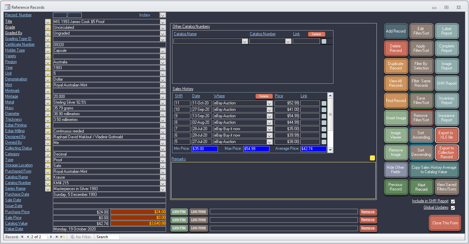The height and width of the screenshot is (244, 469).
Task: Click the orange Catalog Value total $3,640.88
Action: [x=138, y=223]
